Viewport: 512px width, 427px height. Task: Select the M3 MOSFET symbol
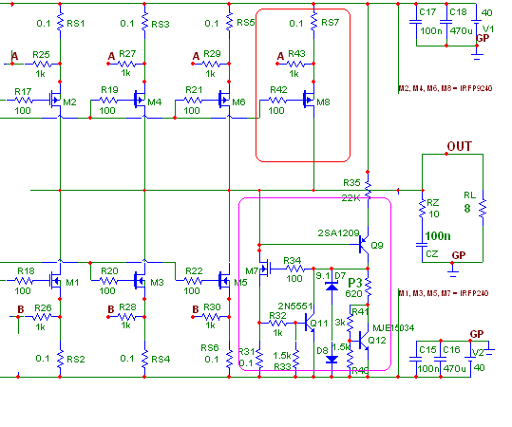140,281
